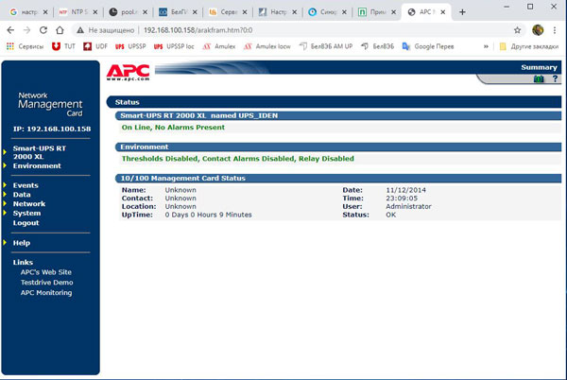The image size is (567, 380).
Task: Open the Data menu in sidebar
Action: [x=22, y=194]
